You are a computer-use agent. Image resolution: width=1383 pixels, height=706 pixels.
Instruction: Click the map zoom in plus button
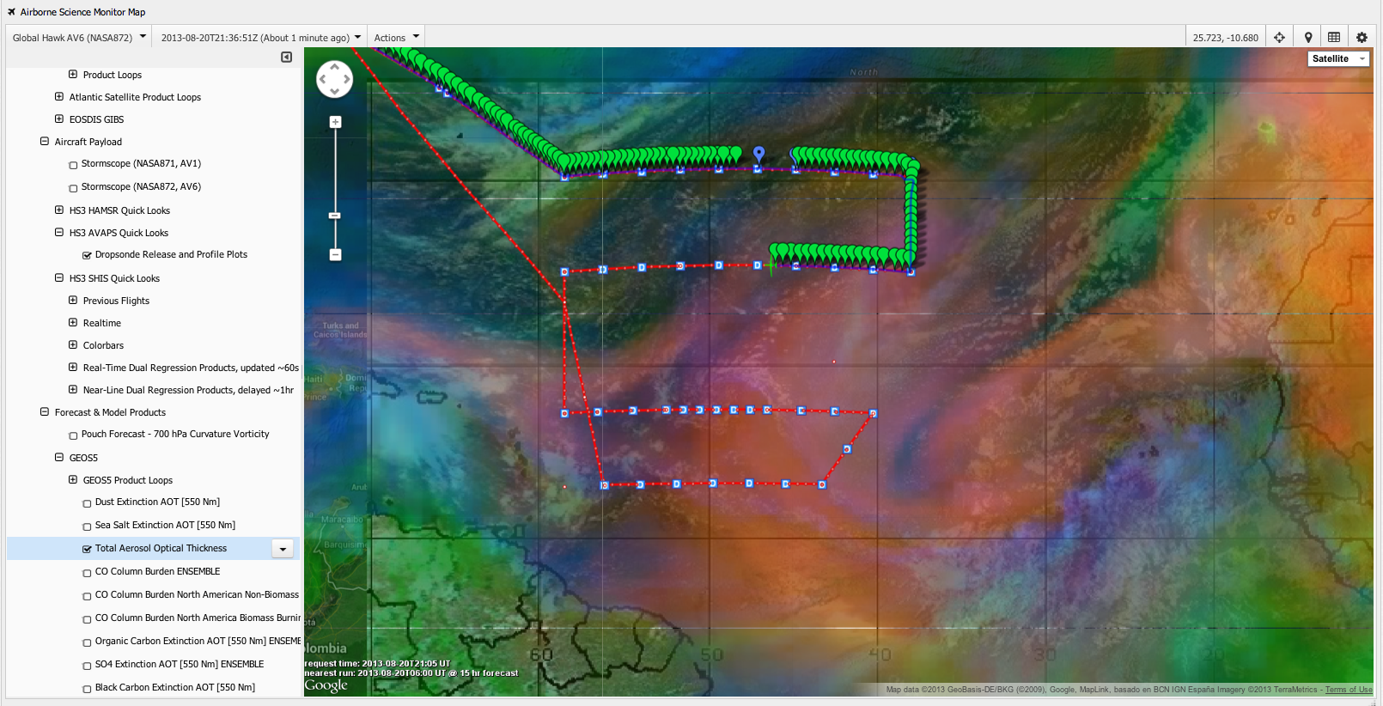pos(335,122)
